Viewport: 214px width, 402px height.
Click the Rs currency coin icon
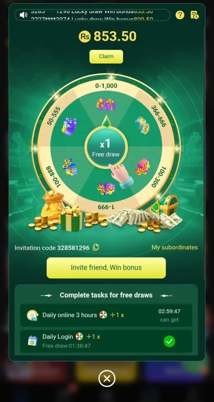(85, 37)
